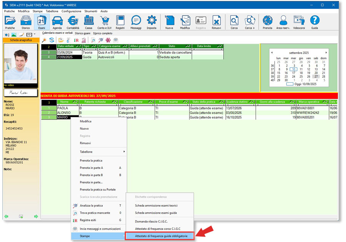This screenshot has width=346, height=242.
Task: Choose Prenota la pratica su Portale
Action: click(98, 190)
